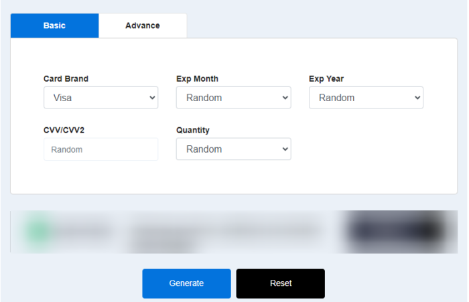This screenshot has width=469, height=302.
Task: Expand the Exp Month dropdown
Action: [x=233, y=98]
